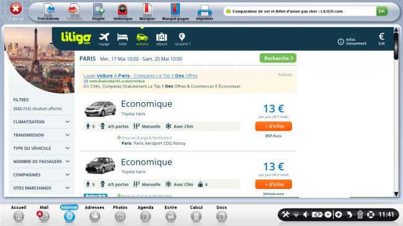Open the Historique browser button
This screenshot has height=226, width=403.
pos(123,12)
